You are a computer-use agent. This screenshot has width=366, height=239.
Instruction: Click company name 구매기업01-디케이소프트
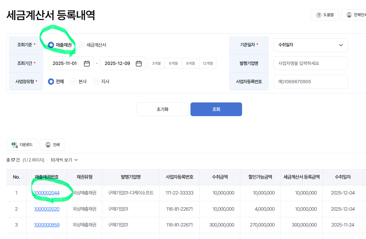[131, 193]
